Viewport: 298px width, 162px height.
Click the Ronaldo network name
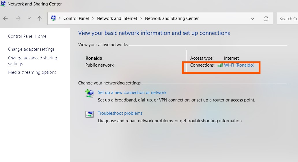[x=94, y=58]
